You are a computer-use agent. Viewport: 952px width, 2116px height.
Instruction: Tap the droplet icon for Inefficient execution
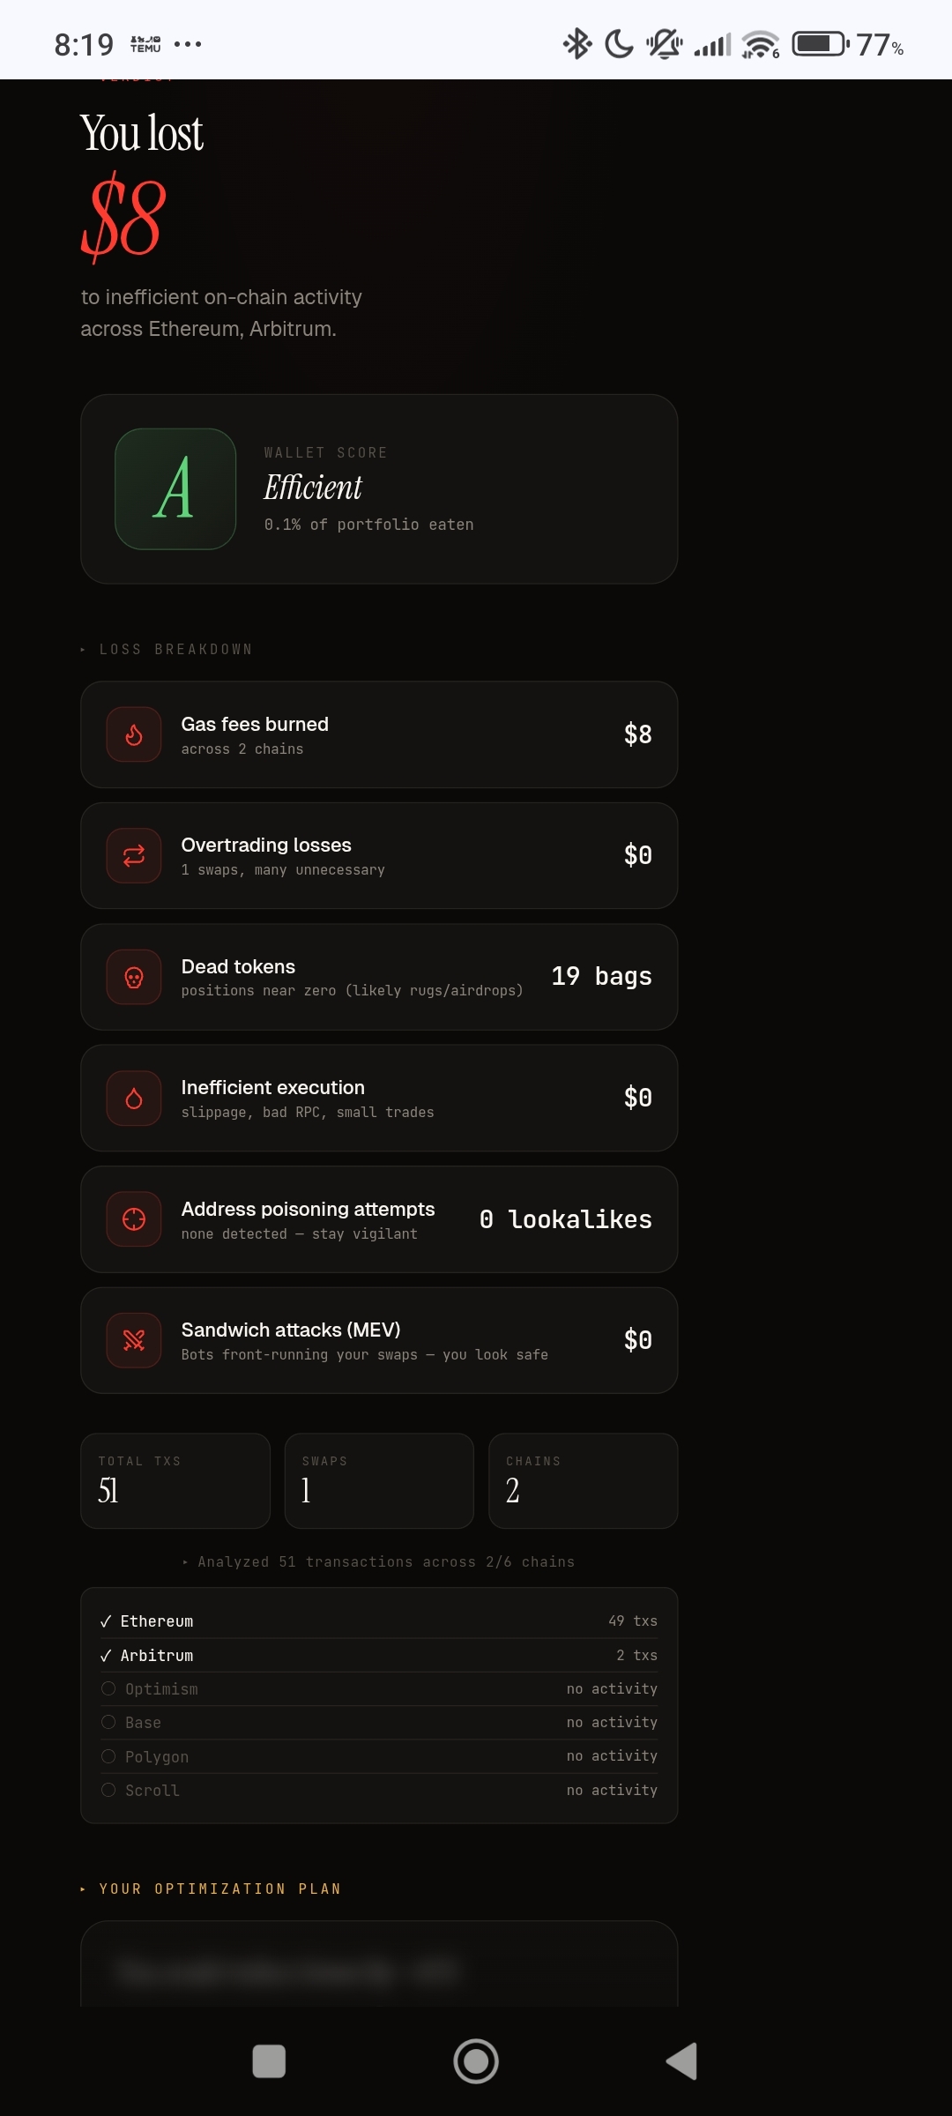point(134,1099)
